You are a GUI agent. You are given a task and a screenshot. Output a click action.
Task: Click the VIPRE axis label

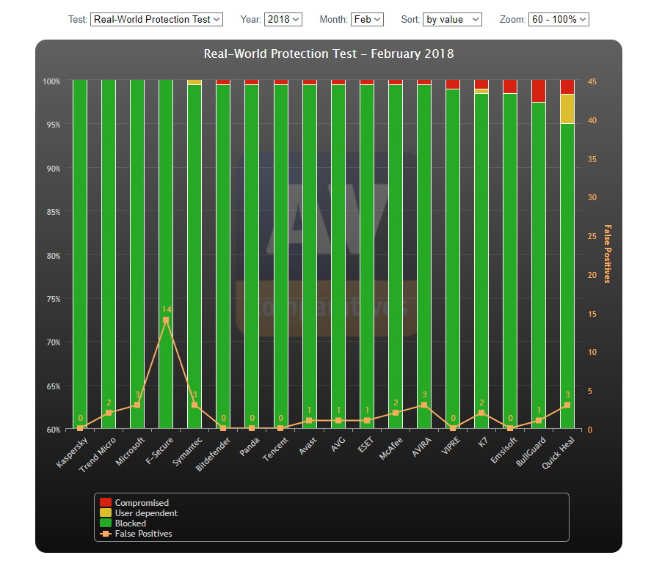tap(451, 446)
